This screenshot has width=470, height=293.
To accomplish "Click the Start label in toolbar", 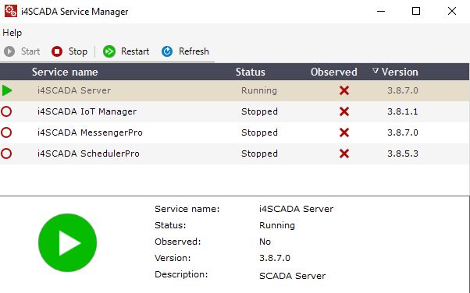I will pos(30,51).
